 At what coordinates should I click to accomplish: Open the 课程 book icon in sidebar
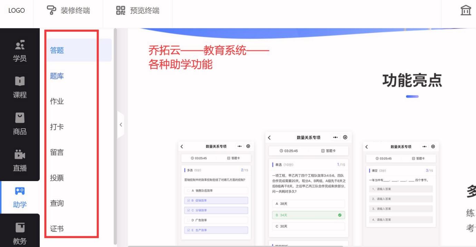[20, 81]
